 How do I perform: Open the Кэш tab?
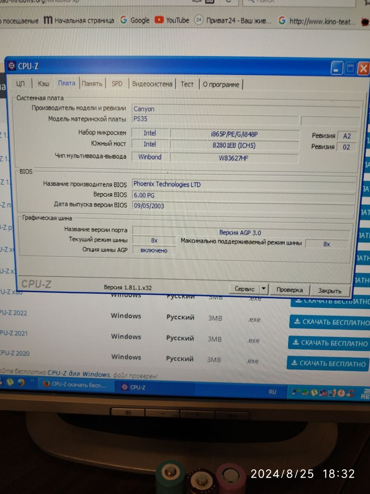tap(43, 83)
